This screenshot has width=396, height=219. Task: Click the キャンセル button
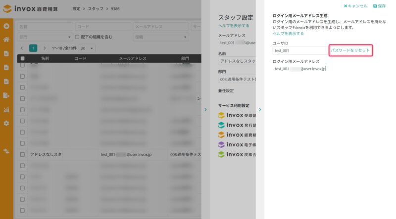[355, 6]
